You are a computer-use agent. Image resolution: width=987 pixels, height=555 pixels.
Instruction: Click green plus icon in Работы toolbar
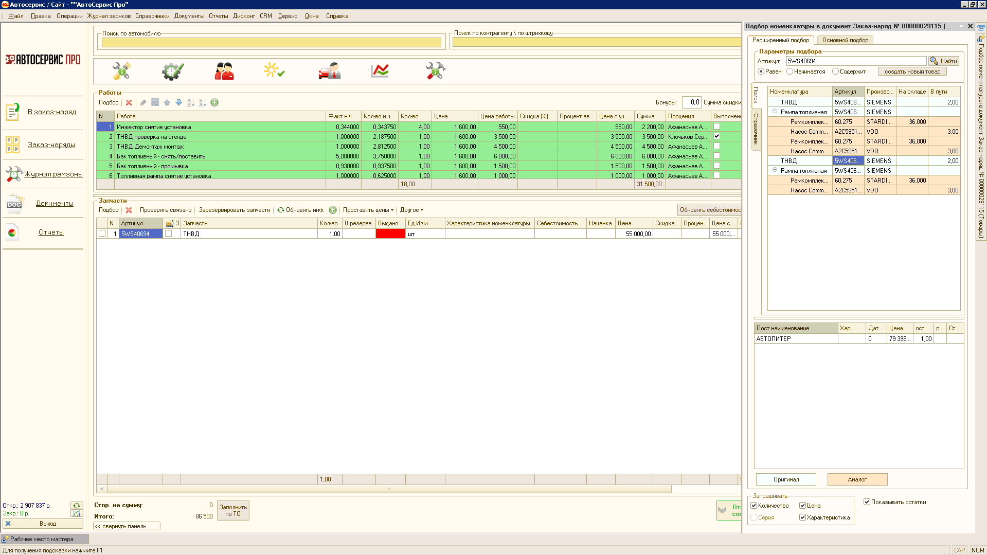tap(214, 103)
